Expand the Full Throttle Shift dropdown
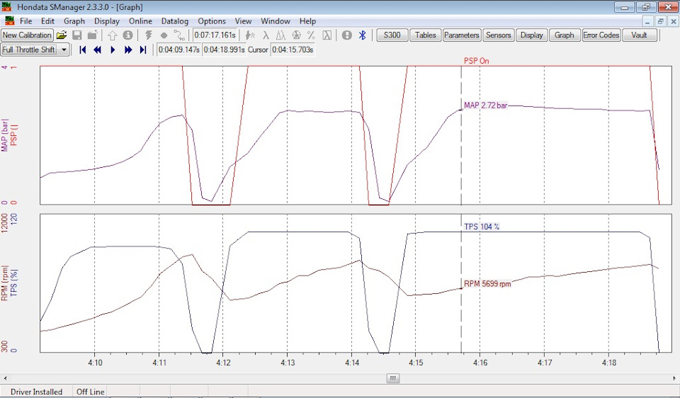The width and height of the screenshot is (680, 398). click(64, 50)
